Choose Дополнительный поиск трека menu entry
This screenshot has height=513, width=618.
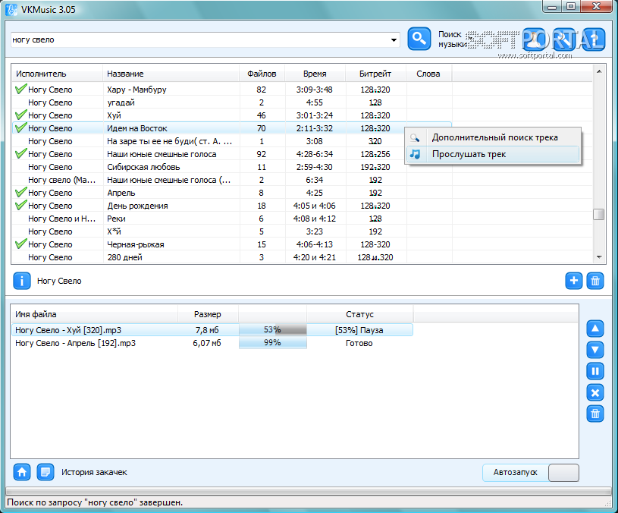tap(494, 137)
